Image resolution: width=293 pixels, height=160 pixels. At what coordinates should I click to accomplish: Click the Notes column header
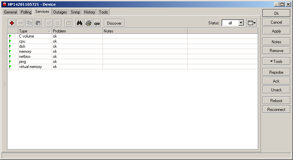[x=145, y=31]
